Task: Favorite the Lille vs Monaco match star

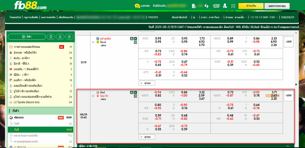Action: (x=93, y=96)
